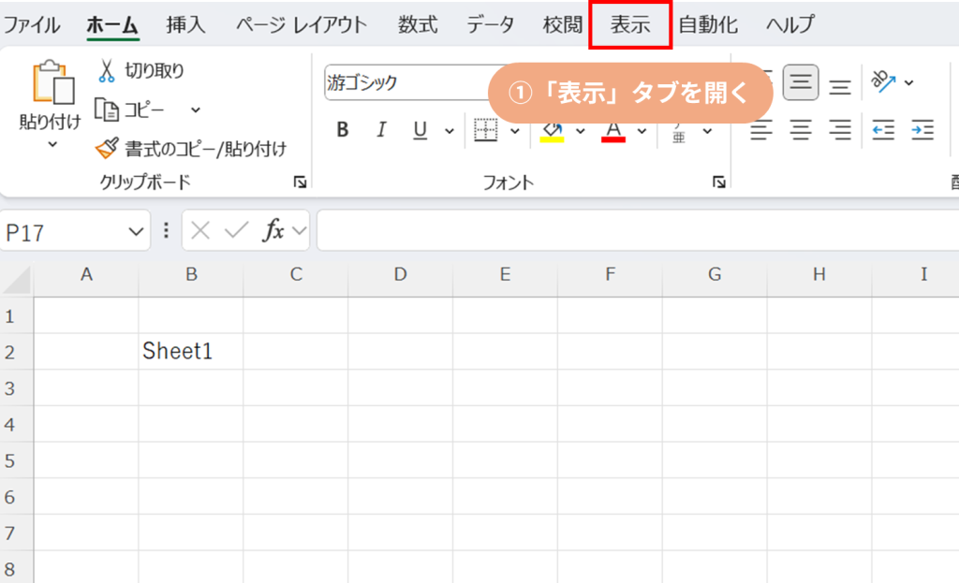Image resolution: width=959 pixels, height=583 pixels.
Task: Open the Paste options dropdown arrow
Action: (52, 144)
